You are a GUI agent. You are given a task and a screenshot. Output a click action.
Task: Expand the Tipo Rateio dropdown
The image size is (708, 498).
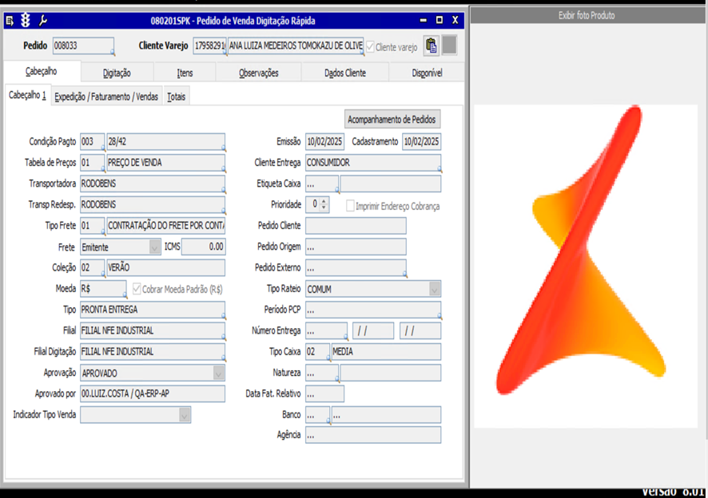coord(435,289)
